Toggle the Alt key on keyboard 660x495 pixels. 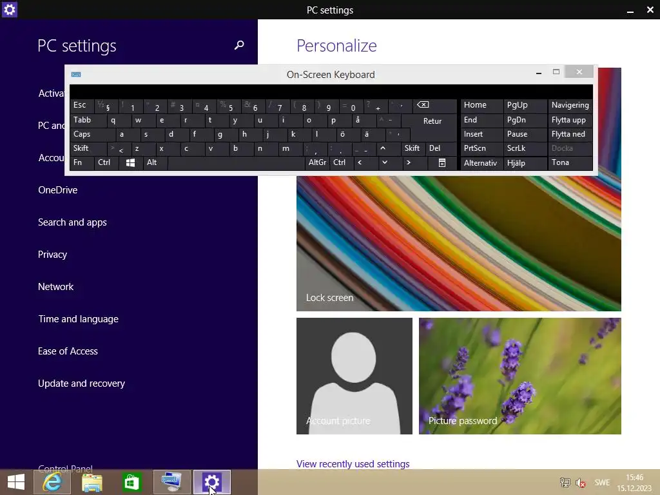click(155, 163)
